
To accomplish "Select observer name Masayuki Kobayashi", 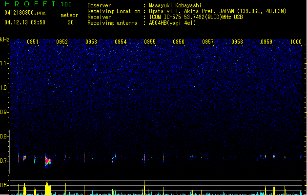I will pos(175,5).
